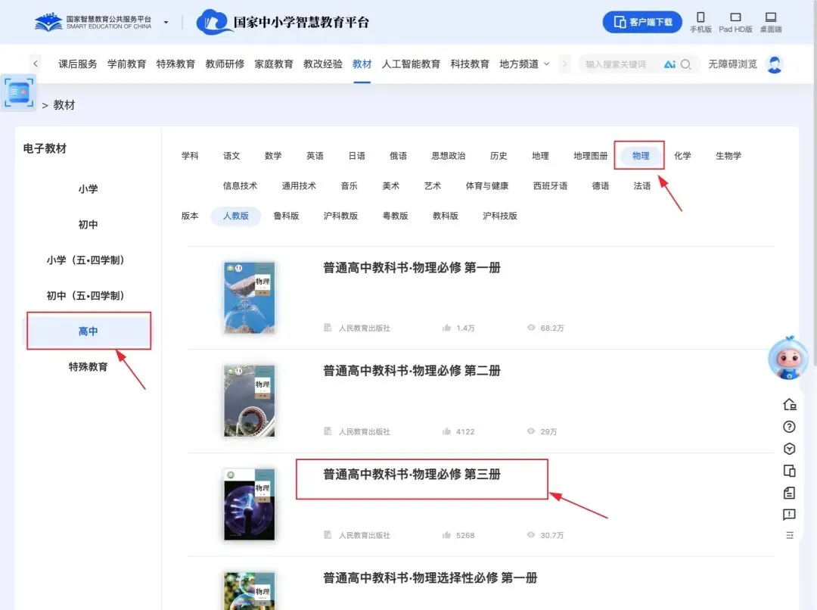Open the user avatar icon

[x=775, y=64]
